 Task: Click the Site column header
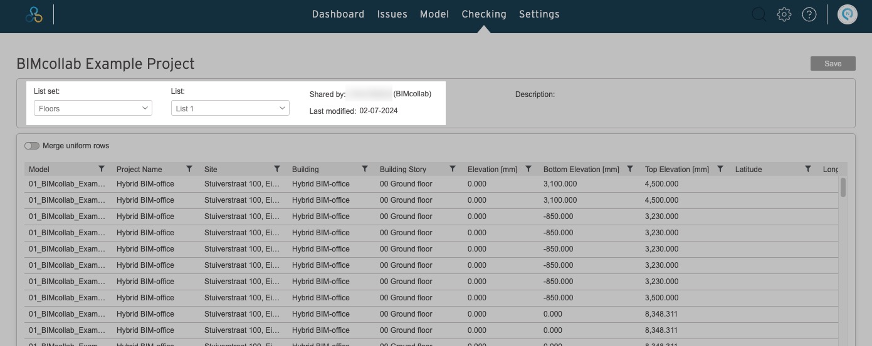tap(211, 170)
